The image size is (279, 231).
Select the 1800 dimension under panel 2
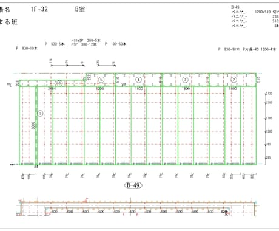pos(233,88)
